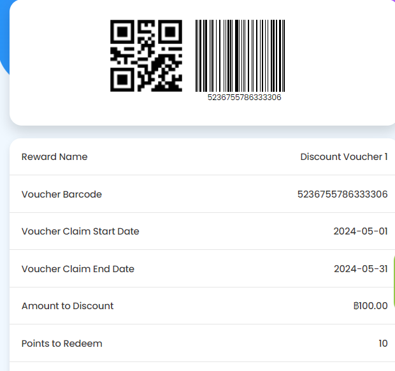Select the points value 10
The width and height of the screenshot is (395, 371).
tap(383, 344)
